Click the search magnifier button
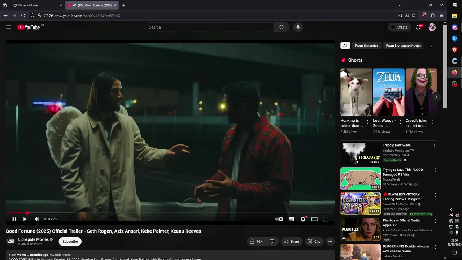Viewport: 462px width, 260px height. pos(282,27)
